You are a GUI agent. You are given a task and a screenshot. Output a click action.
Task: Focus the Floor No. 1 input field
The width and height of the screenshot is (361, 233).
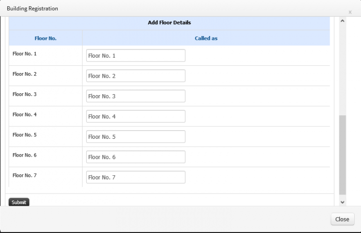[x=136, y=55]
